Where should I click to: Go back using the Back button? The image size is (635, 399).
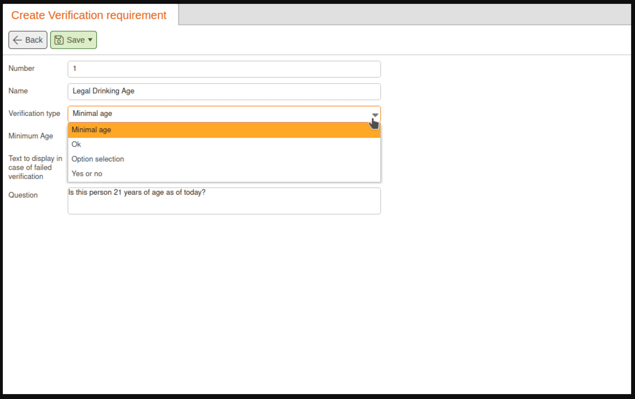(28, 40)
